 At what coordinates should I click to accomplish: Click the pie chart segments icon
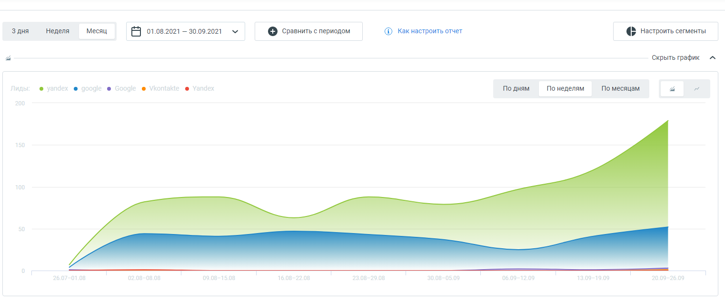click(x=631, y=31)
